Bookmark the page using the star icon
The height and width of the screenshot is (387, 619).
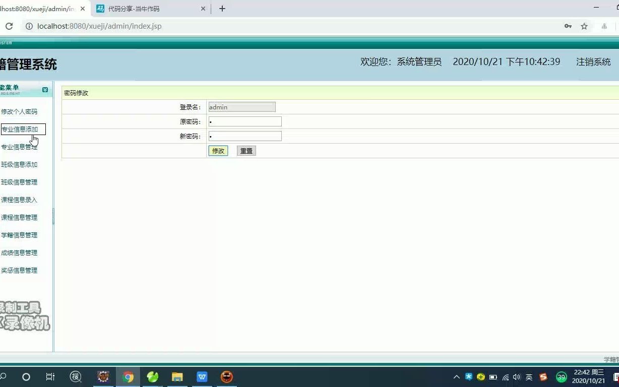[x=583, y=26]
